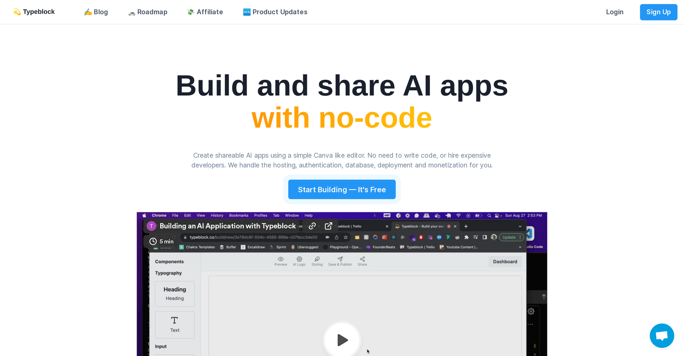Image resolution: width=684 pixels, height=356 pixels.
Task: Open the browser tab list dropdown arrow
Action: point(520,226)
